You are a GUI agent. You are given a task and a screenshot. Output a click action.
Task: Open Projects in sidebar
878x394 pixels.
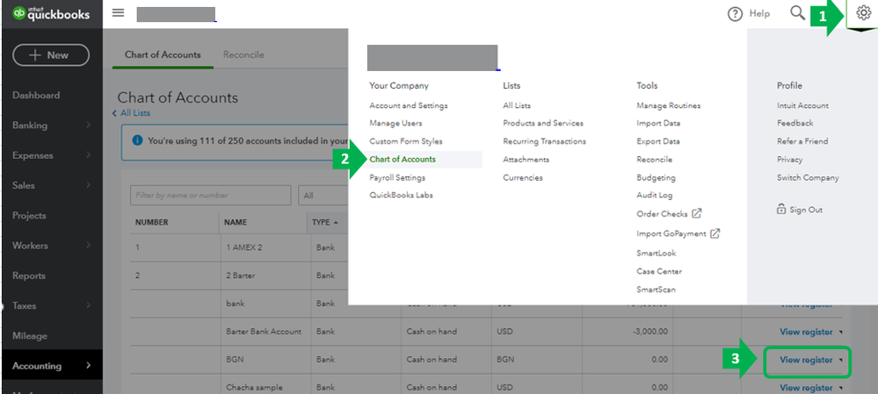point(29,216)
